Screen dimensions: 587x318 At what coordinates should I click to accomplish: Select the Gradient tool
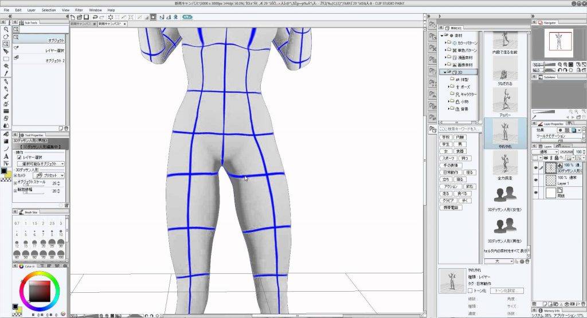(x=6, y=141)
